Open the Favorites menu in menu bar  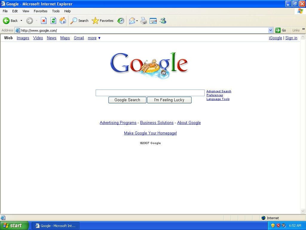(40, 11)
